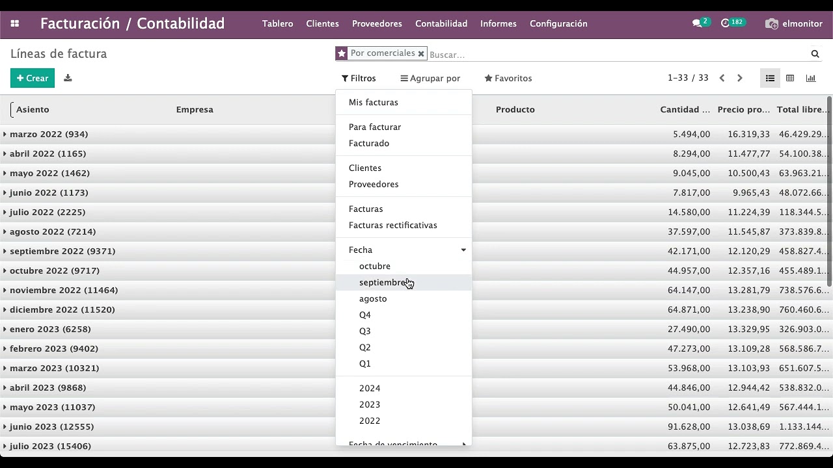Switch to graph view

pos(811,78)
